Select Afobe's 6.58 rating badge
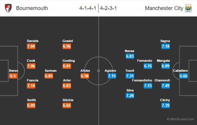Viewport: 197px width, 125px height. (85, 76)
